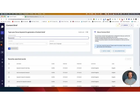Toggle the select-all checkbox in table header
This screenshot has height=105, width=140.
[x=9, y=64]
